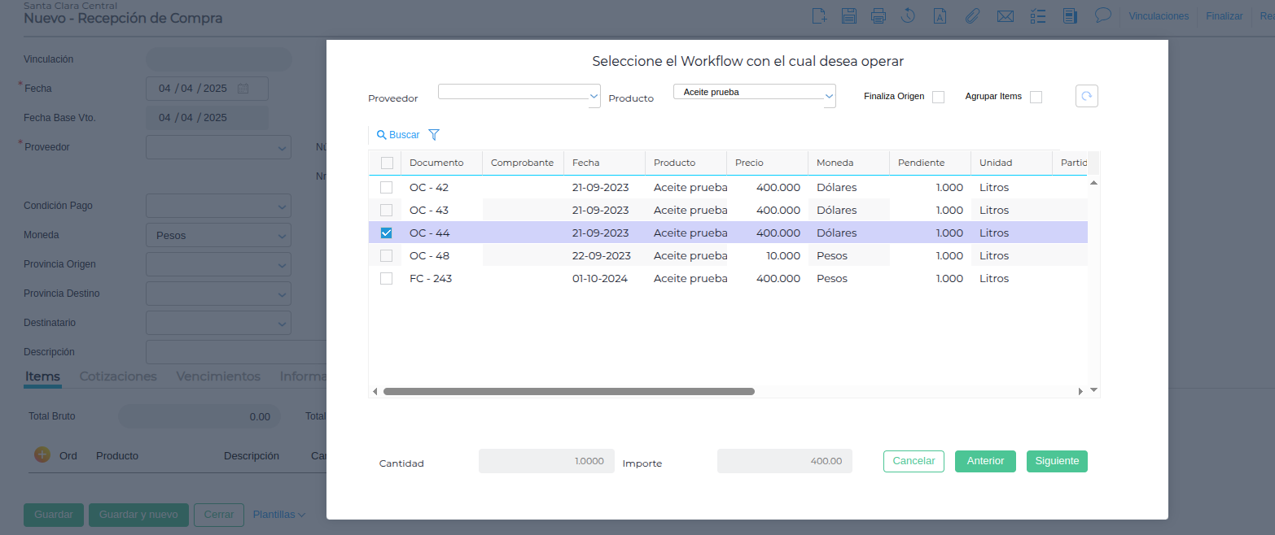Click the Precio column header
Screen dimensions: 1275x535
tap(749, 163)
